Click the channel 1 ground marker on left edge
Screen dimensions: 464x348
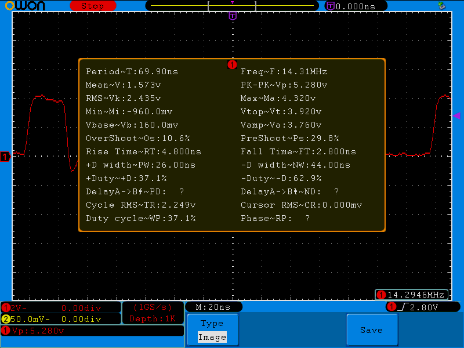tap(6, 157)
